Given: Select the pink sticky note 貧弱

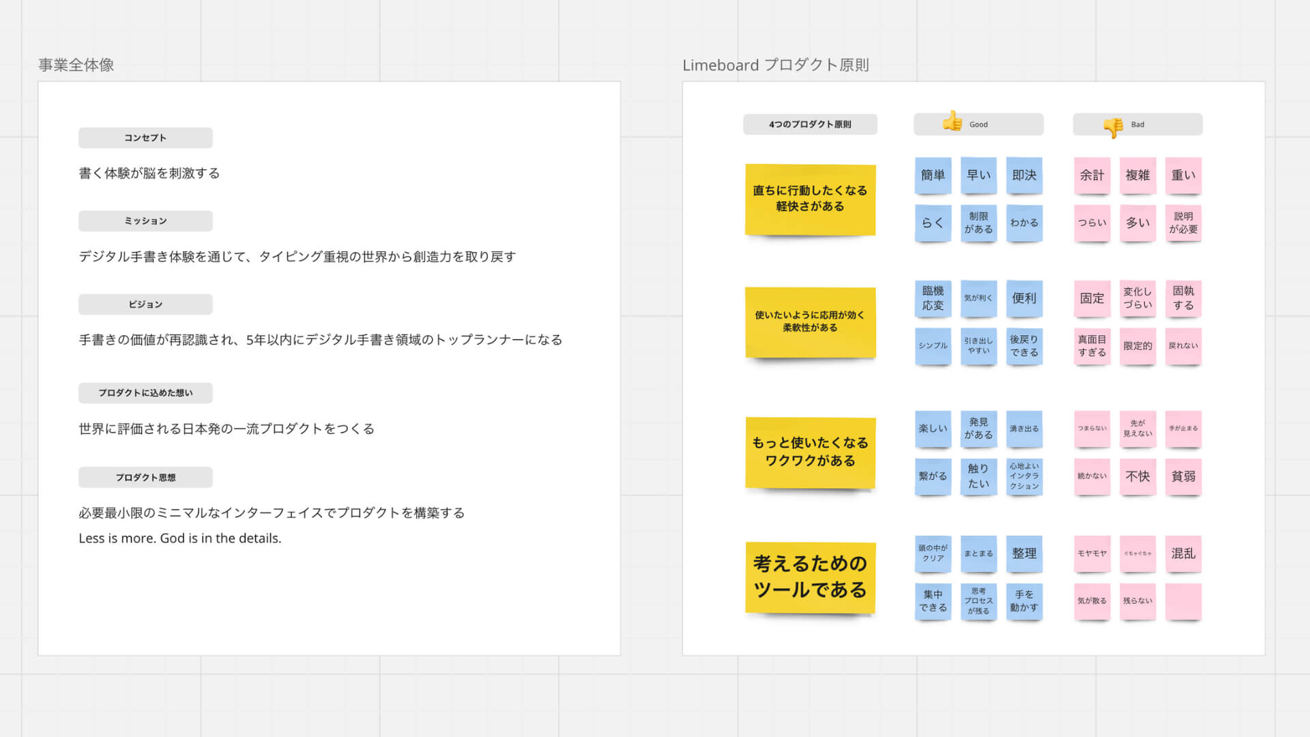Looking at the screenshot, I should point(1184,476).
